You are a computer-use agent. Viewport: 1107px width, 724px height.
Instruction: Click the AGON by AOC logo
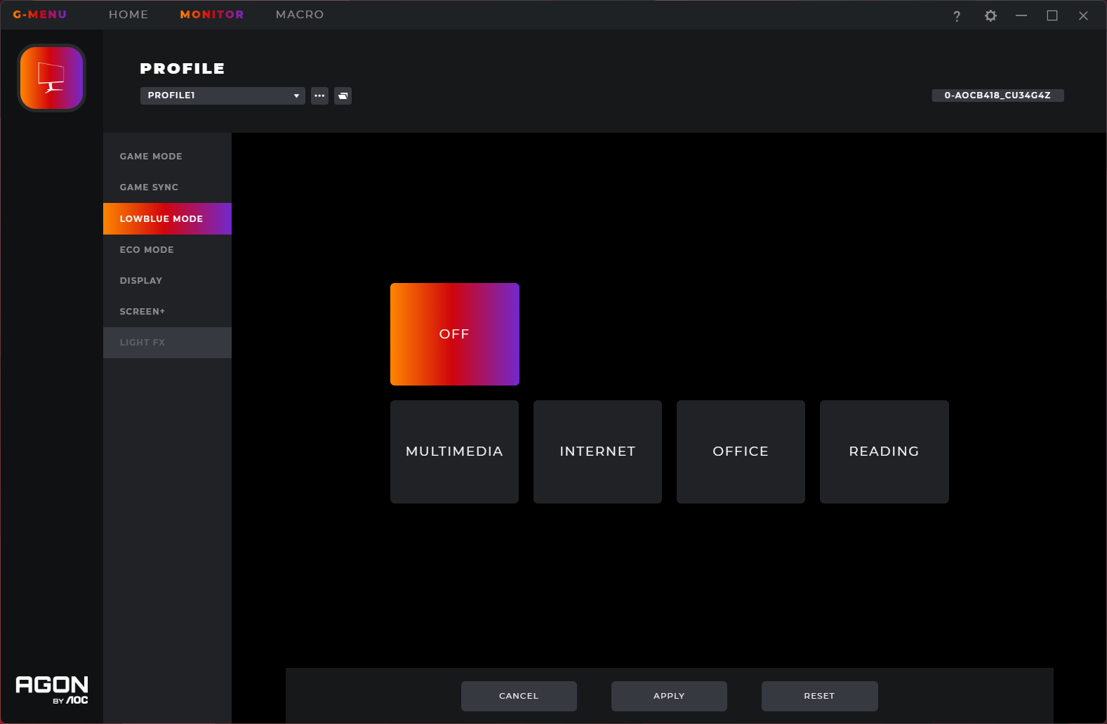click(52, 689)
